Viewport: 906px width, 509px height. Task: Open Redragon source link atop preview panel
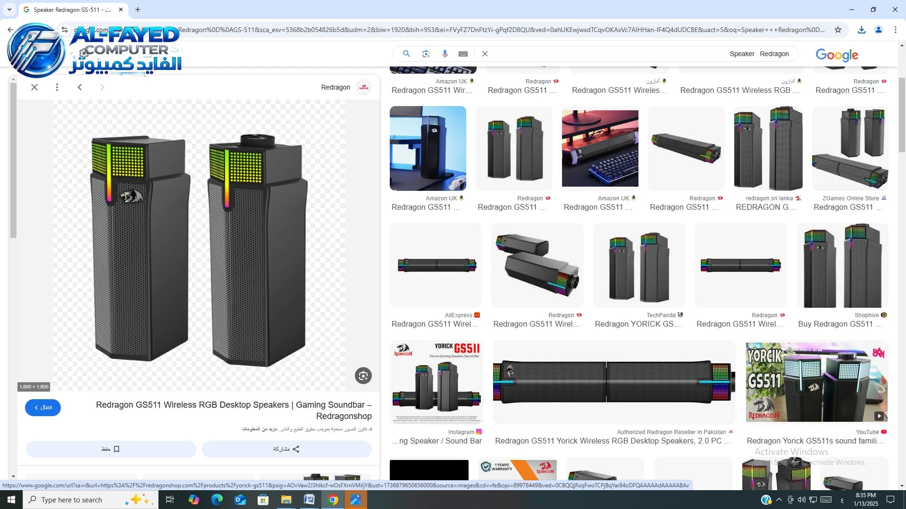pyautogui.click(x=336, y=87)
